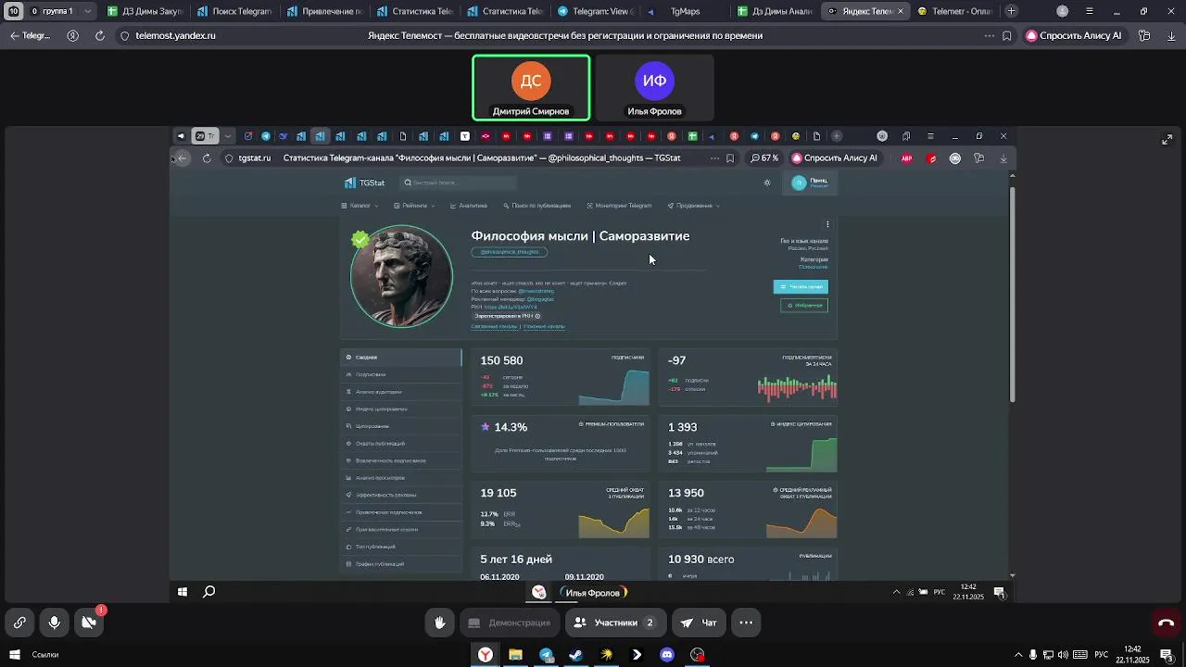
Task: Click the channel avatar image
Action: tap(401, 276)
